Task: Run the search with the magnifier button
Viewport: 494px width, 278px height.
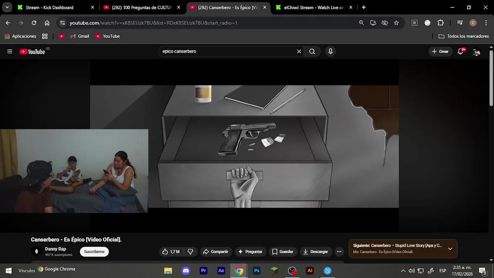Action: pyautogui.click(x=312, y=51)
